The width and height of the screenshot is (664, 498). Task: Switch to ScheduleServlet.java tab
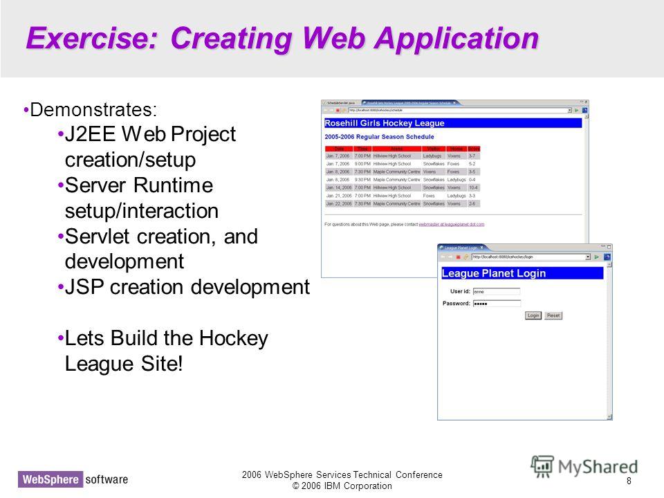tap(341, 103)
